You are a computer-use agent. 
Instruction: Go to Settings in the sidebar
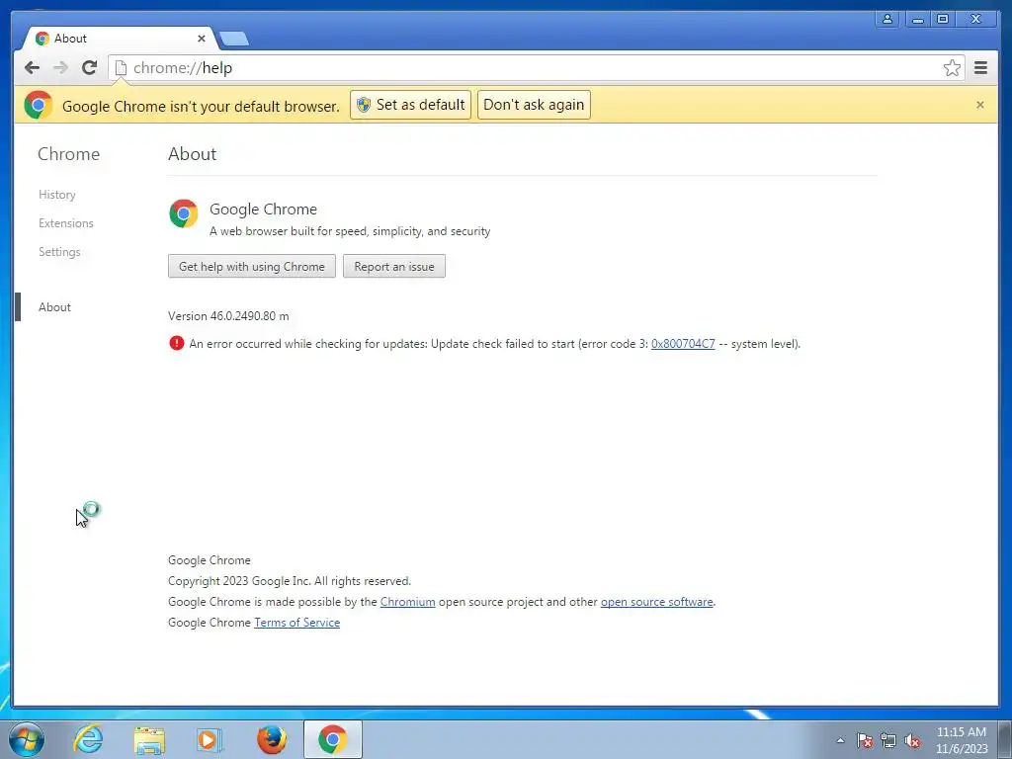tap(59, 252)
